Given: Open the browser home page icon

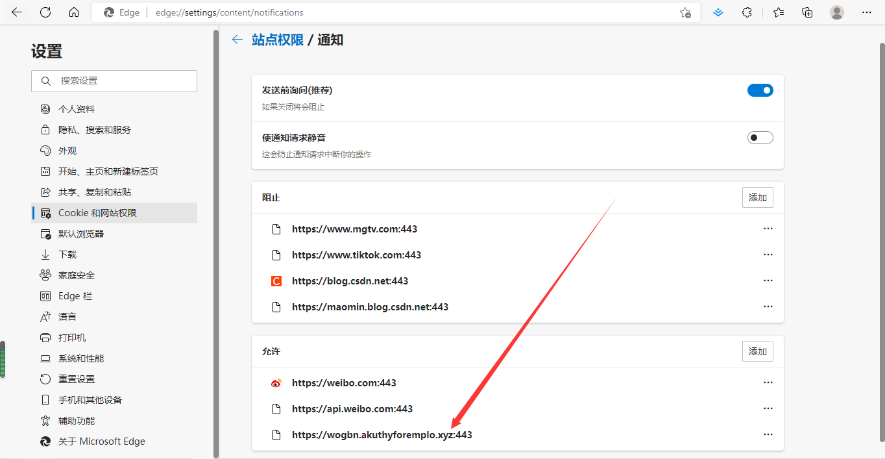Looking at the screenshot, I should 74,12.
